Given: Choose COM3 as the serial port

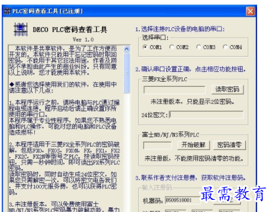Looking at the screenshot, I should [x=199, y=47].
